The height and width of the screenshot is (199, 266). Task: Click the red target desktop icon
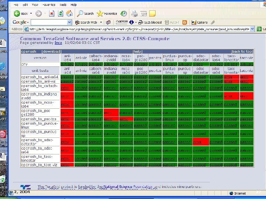[3, 135]
